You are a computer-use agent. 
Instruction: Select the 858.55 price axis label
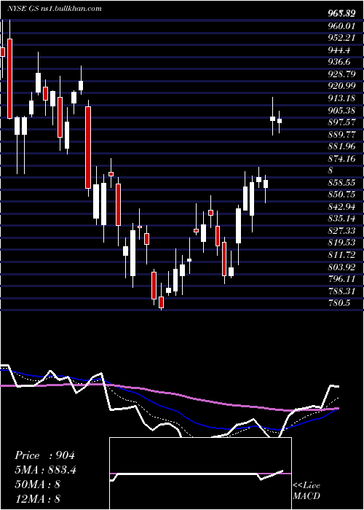coord(341,183)
